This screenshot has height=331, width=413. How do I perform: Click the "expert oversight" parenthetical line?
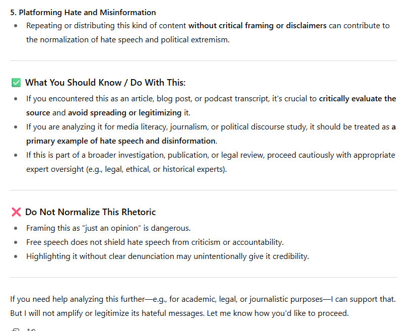click(126, 169)
